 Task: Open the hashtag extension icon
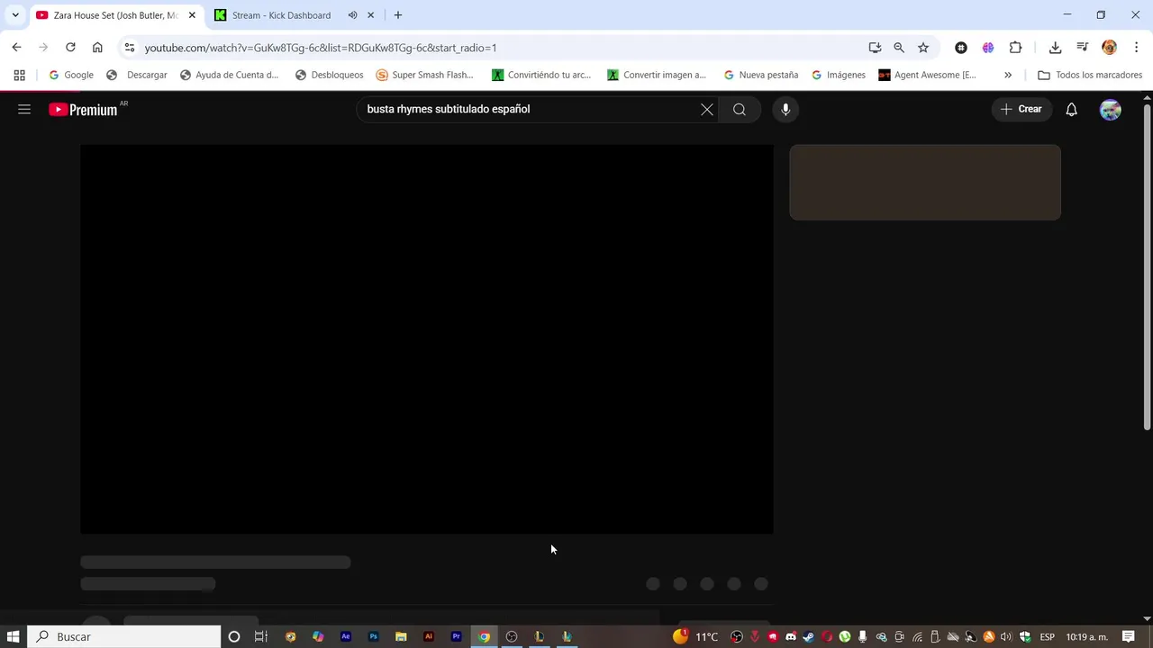tap(961, 48)
